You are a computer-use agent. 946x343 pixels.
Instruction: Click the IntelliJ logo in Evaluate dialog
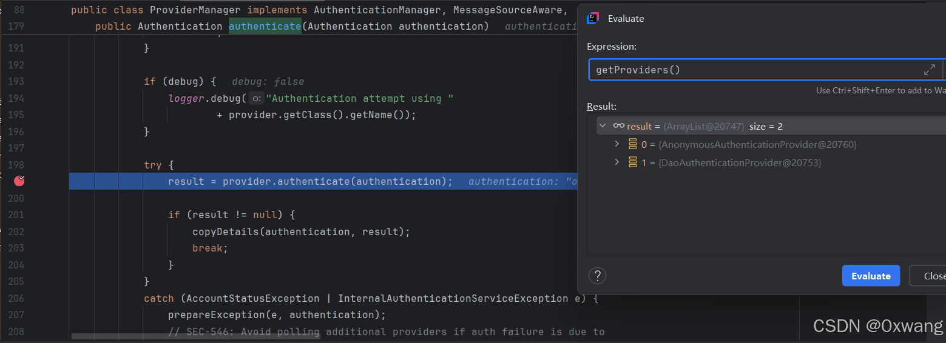coord(593,18)
